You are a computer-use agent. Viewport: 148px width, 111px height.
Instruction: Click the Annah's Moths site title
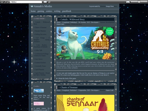[x=43, y=6]
